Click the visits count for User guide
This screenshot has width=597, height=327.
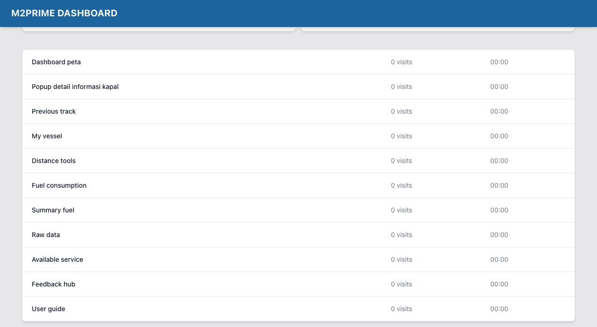401,309
